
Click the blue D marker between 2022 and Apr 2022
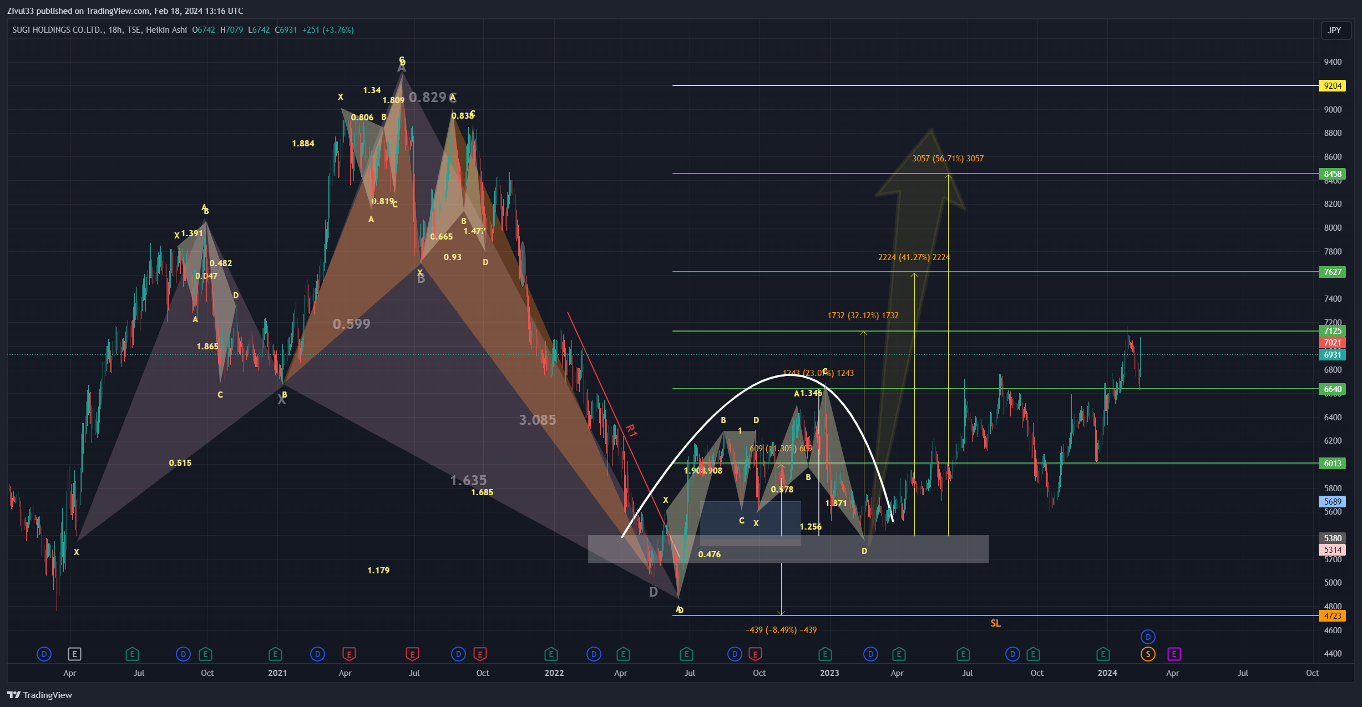pyautogui.click(x=594, y=654)
